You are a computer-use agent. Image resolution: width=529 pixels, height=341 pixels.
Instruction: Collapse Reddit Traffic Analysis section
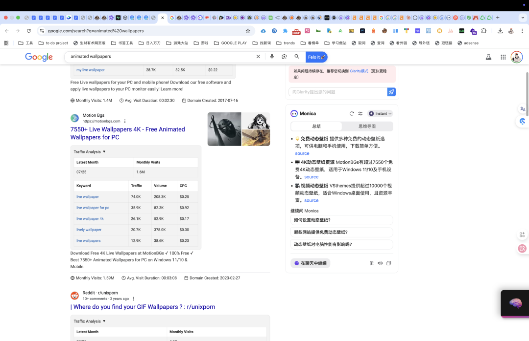90,321
